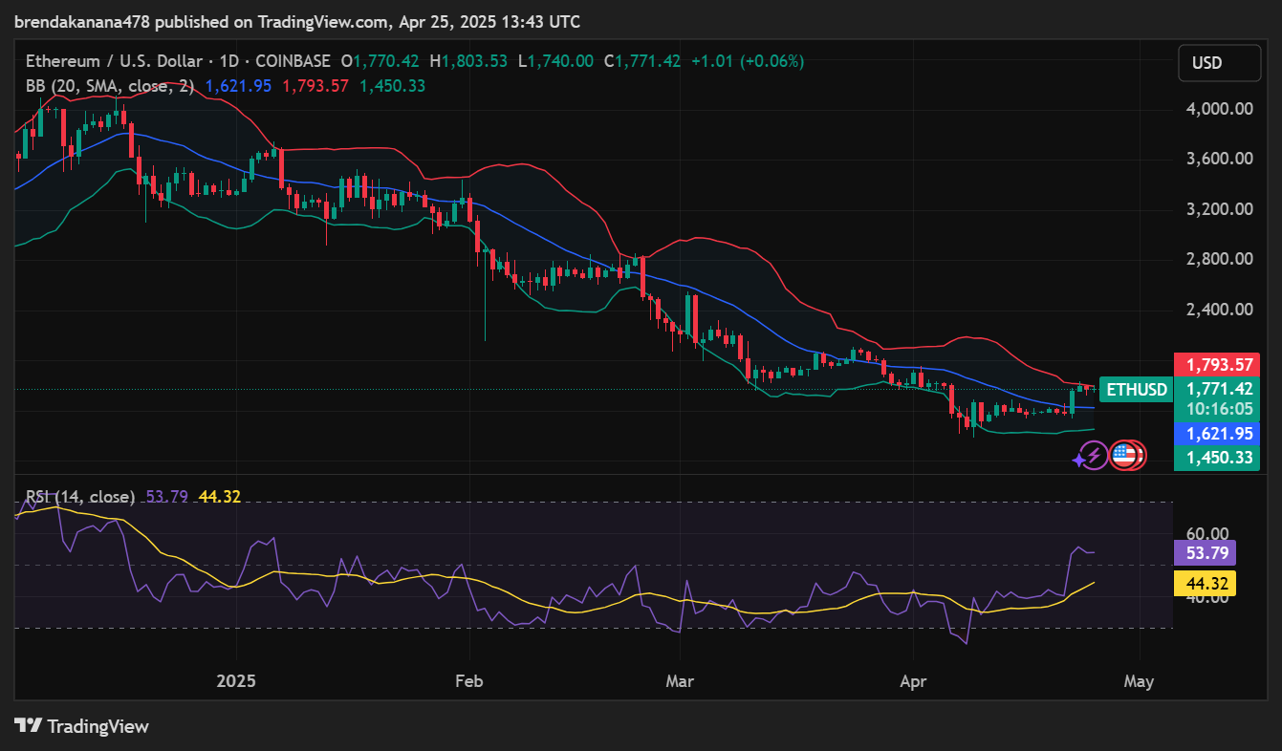Click the 4,000.00 price axis label
The height and width of the screenshot is (751, 1282).
coord(1219,109)
